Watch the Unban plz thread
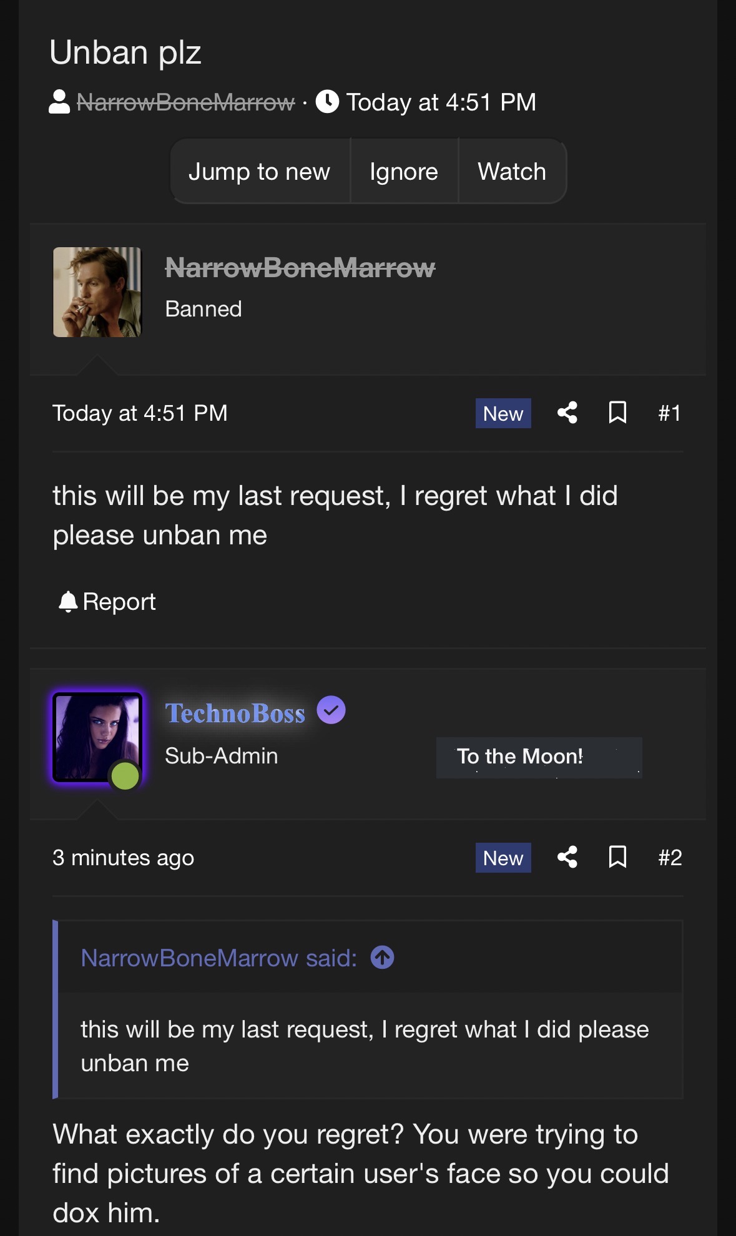This screenshot has height=1236, width=736. 512,172
